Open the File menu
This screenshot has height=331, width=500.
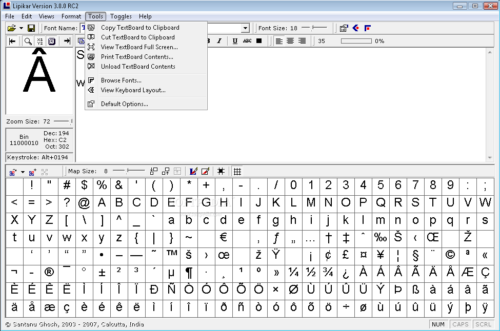click(x=10, y=16)
